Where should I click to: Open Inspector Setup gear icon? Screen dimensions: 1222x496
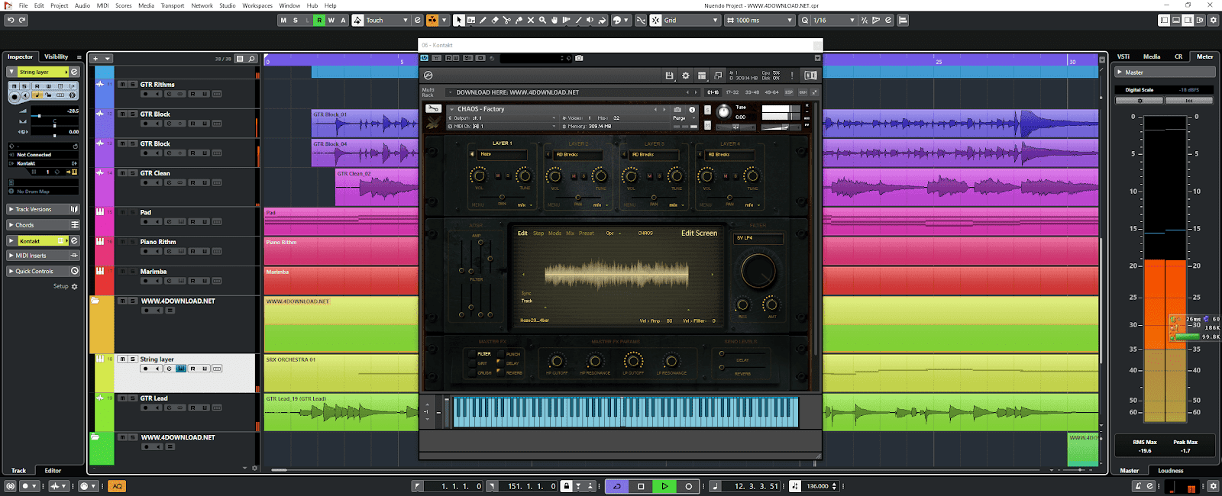click(x=74, y=286)
